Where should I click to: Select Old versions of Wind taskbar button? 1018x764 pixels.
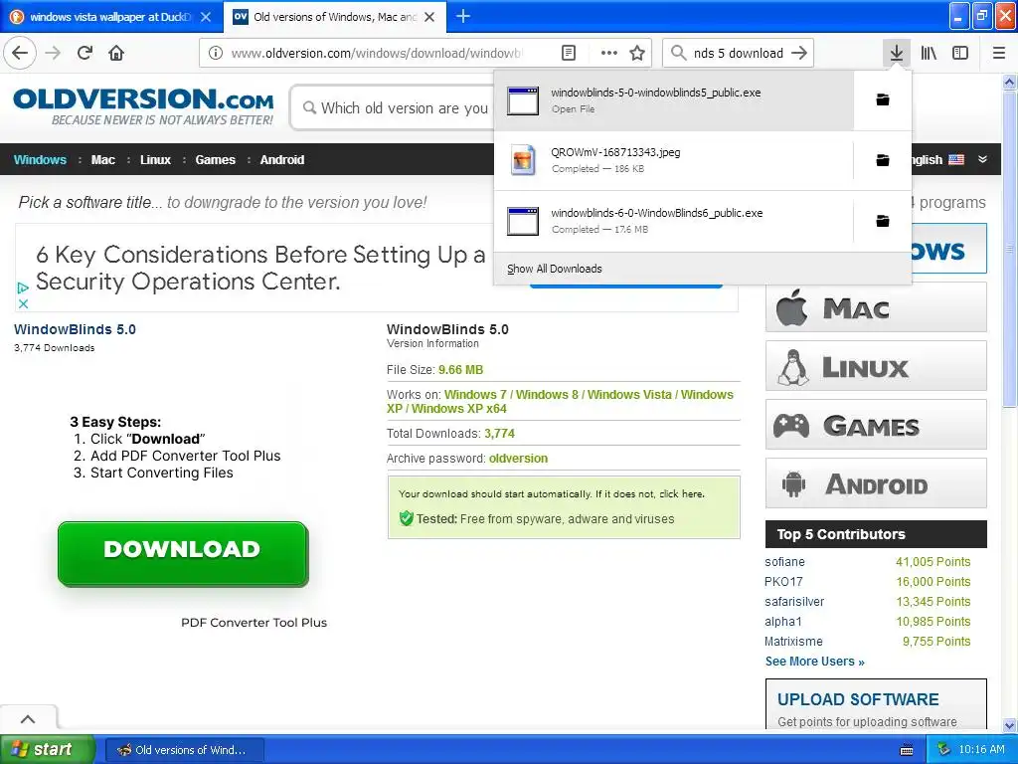(x=184, y=750)
